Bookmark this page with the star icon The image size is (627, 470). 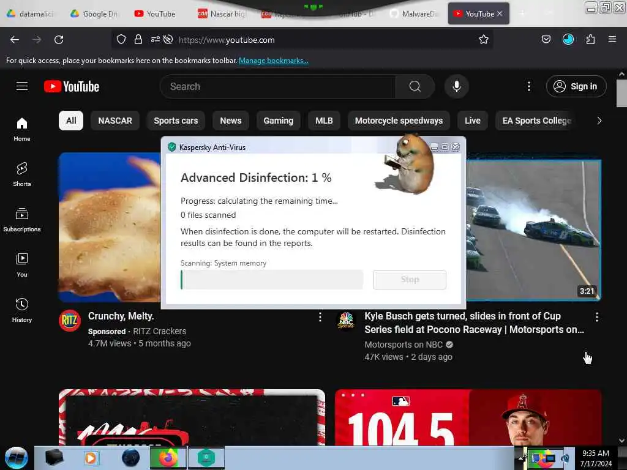[x=484, y=40]
